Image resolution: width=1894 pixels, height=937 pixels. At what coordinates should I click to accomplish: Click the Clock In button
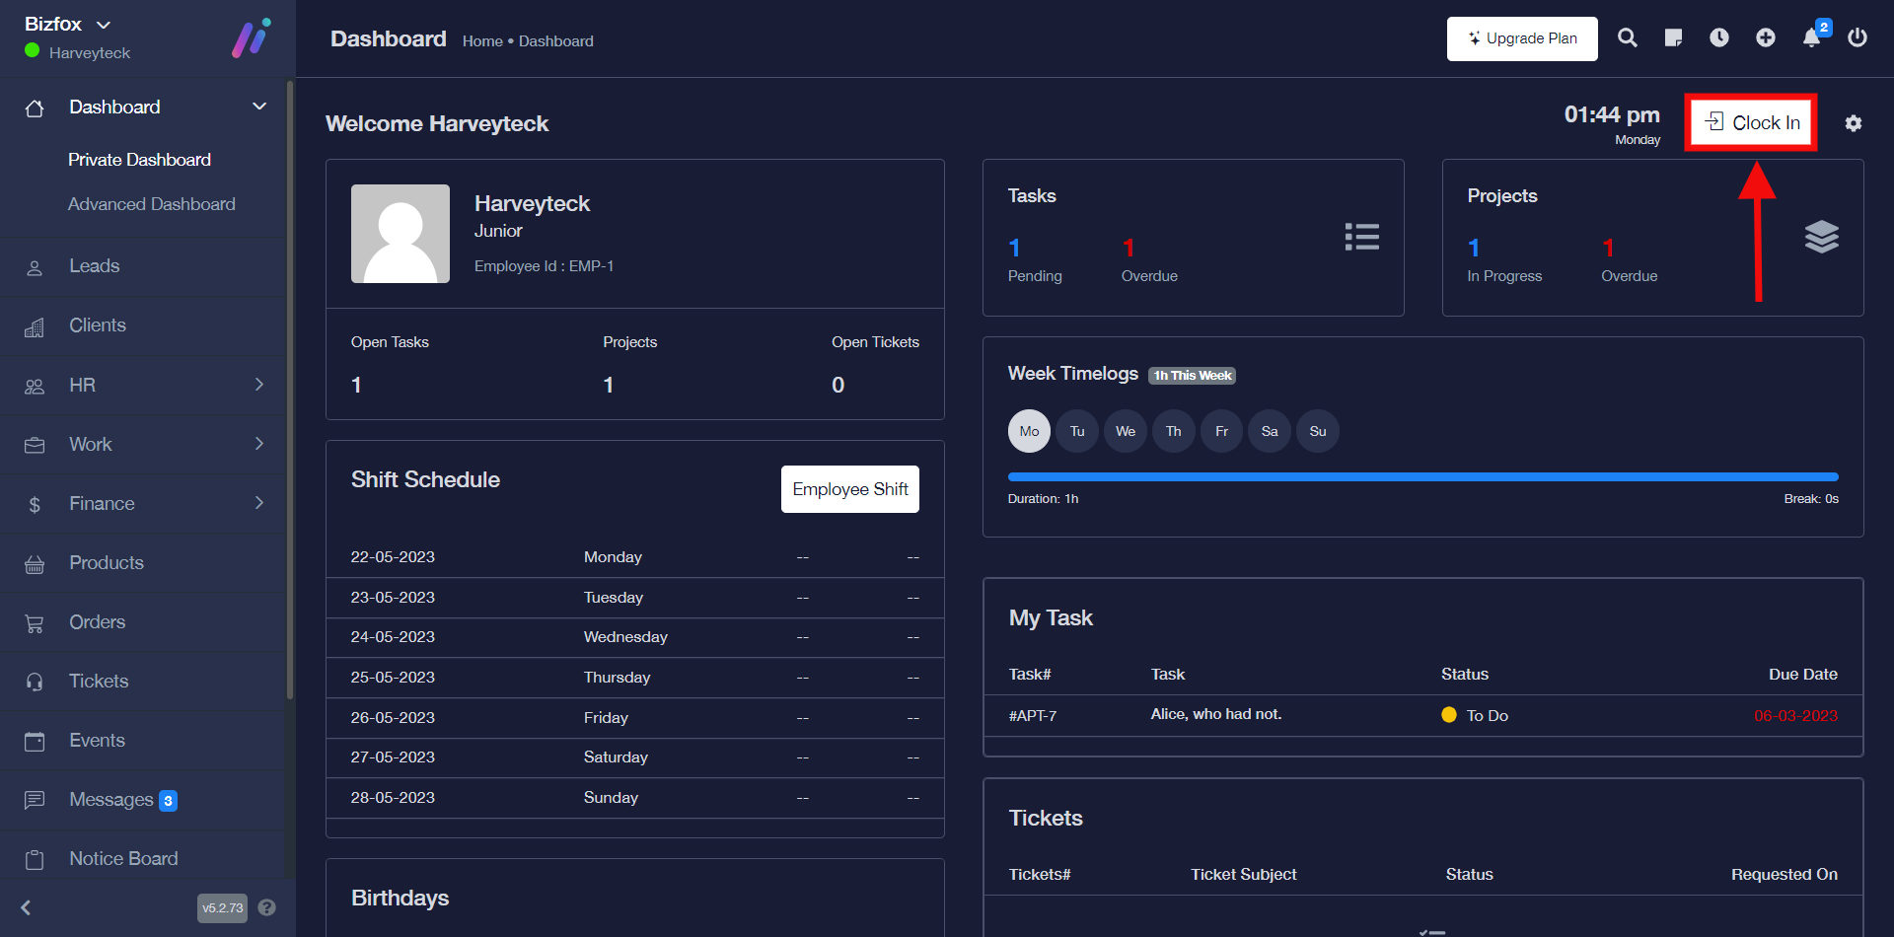(1751, 122)
